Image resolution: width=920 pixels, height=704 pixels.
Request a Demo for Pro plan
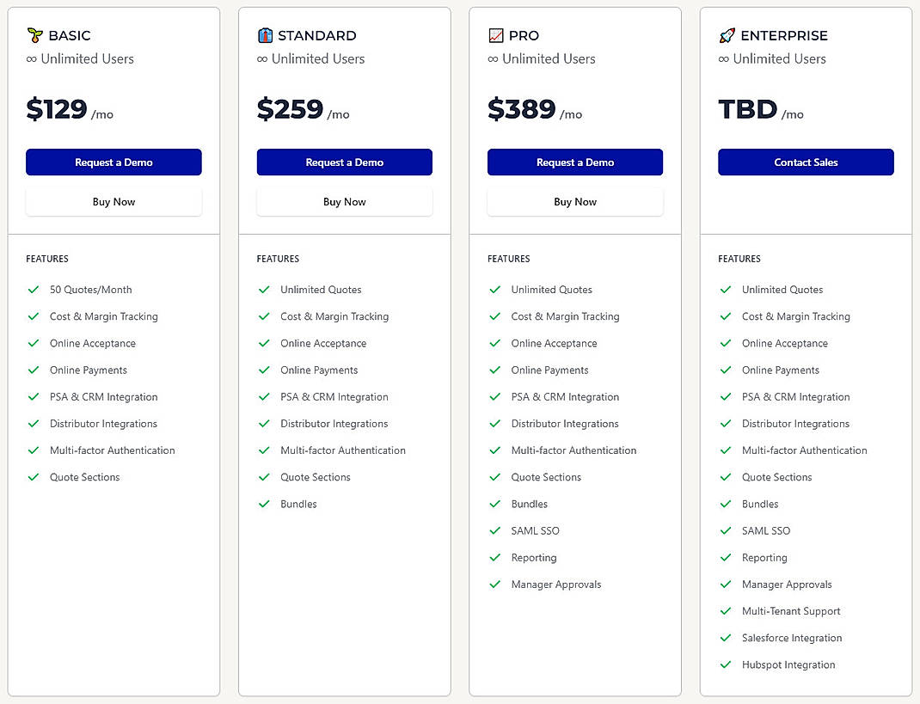(574, 162)
